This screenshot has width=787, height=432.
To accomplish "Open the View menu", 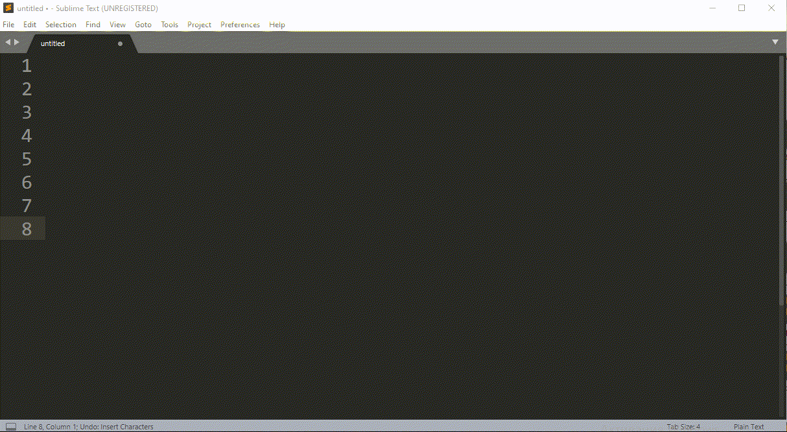I will (118, 25).
